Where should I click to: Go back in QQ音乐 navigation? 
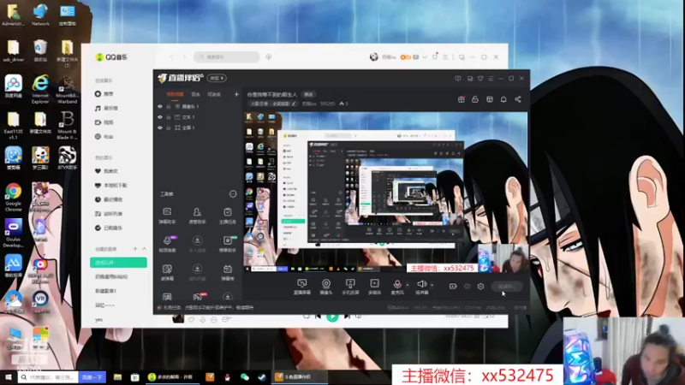pos(172,56)
